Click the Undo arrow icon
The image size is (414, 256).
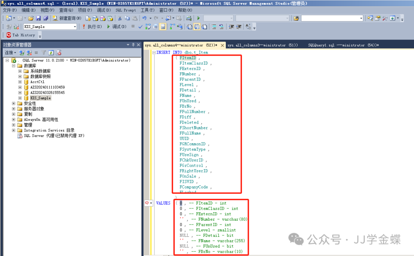click(144, 18)
